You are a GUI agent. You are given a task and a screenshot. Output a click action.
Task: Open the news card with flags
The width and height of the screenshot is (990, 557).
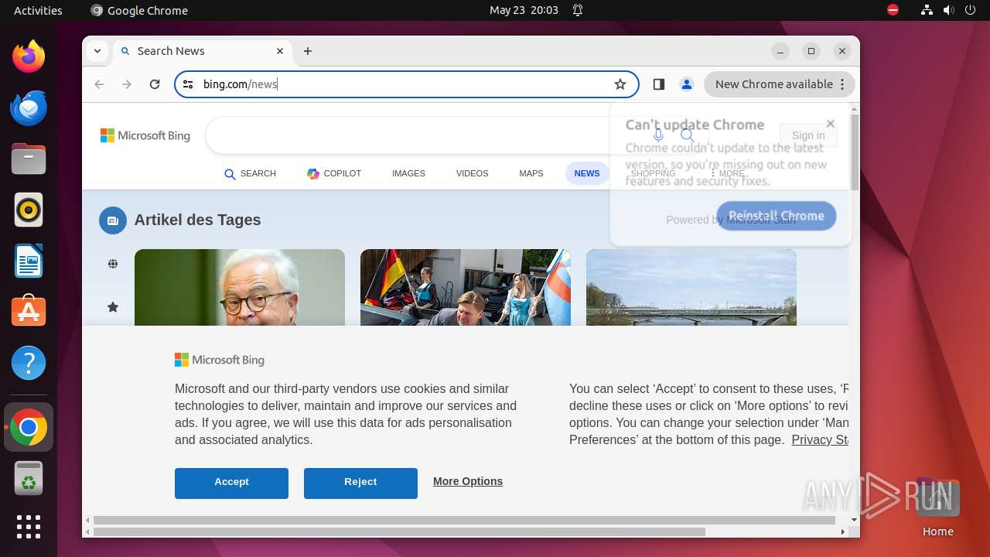coord(466,287)
